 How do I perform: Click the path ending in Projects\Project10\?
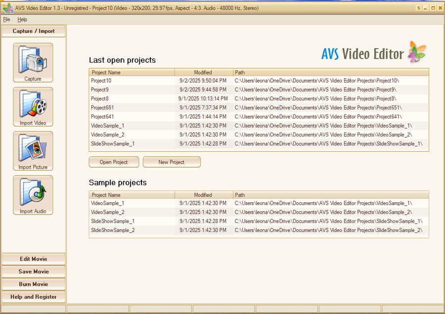[317, 81]
